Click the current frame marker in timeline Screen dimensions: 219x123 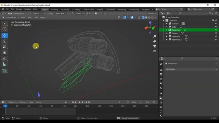(5, 106)
